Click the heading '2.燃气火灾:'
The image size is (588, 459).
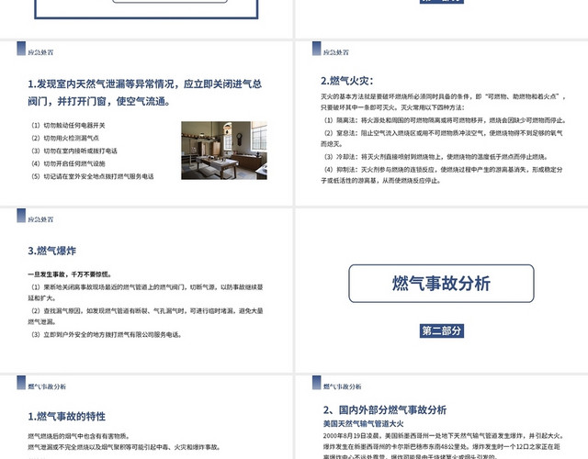pyautogui.click(x=347, y=81)
